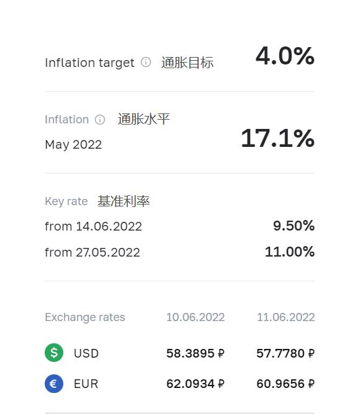Open the Exchange rates link
Viewport: 355px width, 414px height.
[x=85, y=317]
